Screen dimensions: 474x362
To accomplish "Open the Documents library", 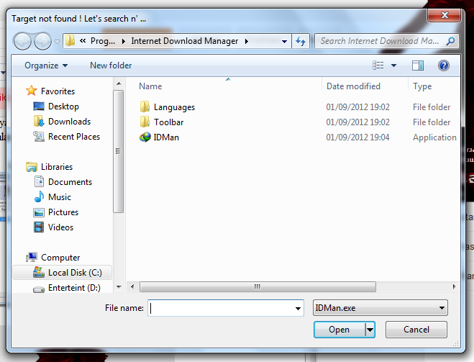I will coord(70,182).
